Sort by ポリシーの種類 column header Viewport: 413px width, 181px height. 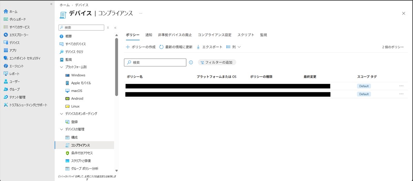click(261, 76)
